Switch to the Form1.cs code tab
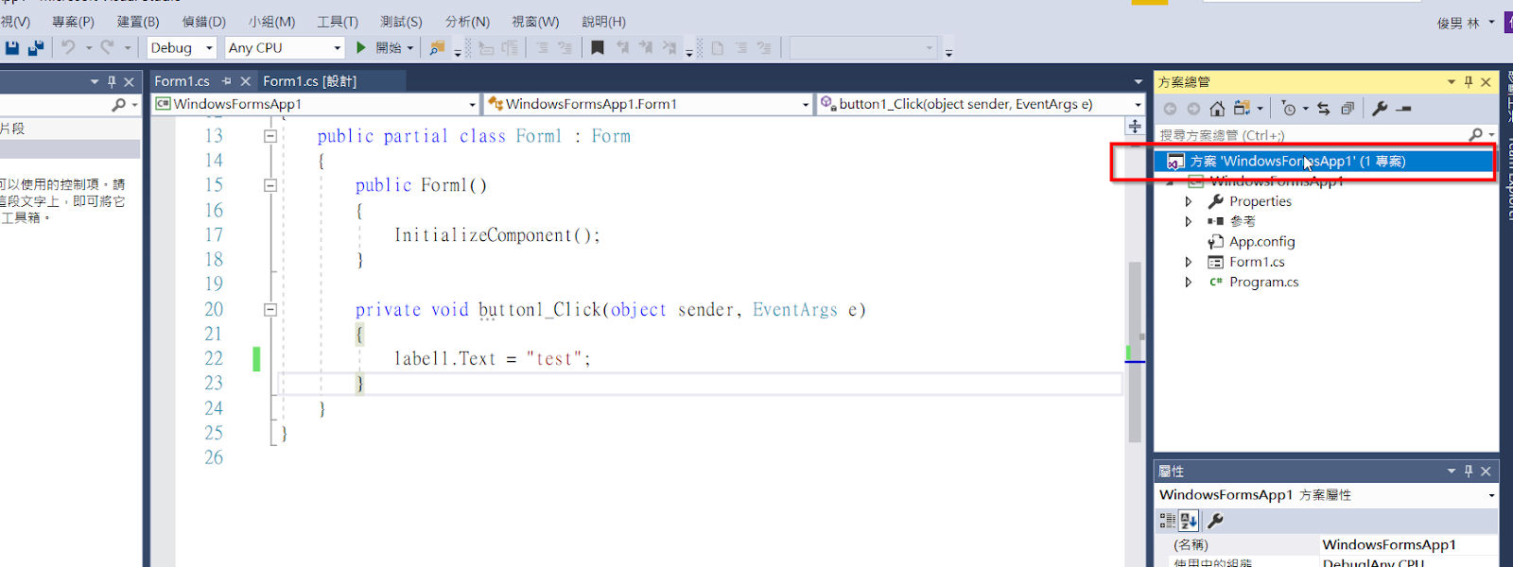 coord(183,81)
